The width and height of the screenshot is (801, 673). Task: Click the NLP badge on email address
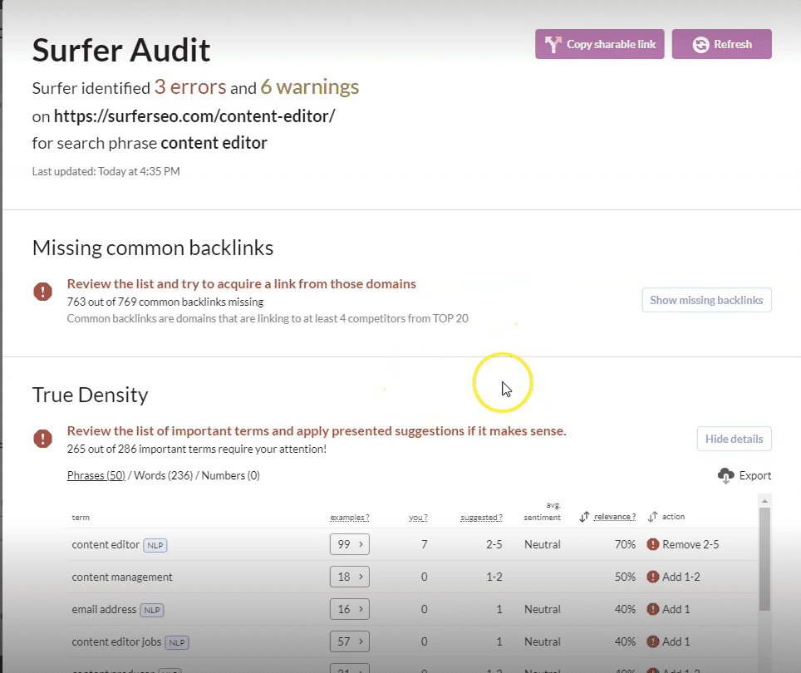coord(152,610)
